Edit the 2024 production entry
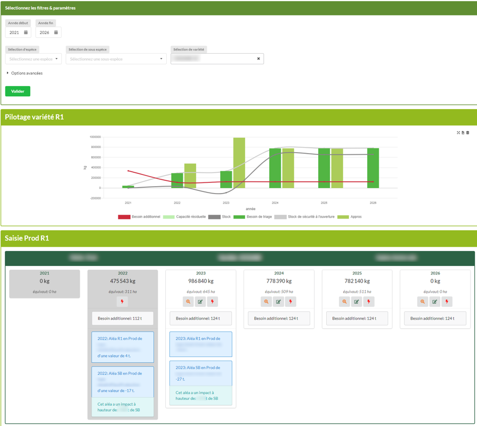Image resolution: width=477 pixels, height=426 pixels. pyautogui.click(x=278, y=302)
